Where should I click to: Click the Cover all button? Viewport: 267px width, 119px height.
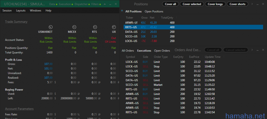pyautogui.click(x=170, y=4)
